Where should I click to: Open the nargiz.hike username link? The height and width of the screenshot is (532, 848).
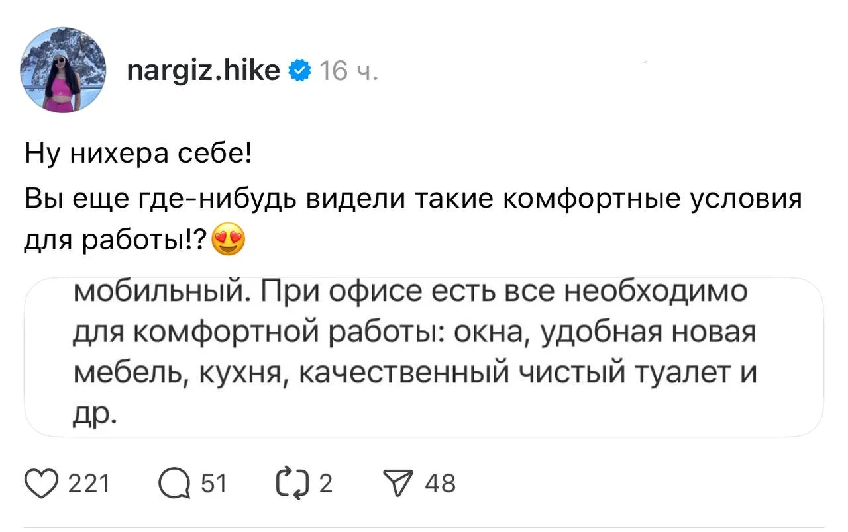coord(202,69)
